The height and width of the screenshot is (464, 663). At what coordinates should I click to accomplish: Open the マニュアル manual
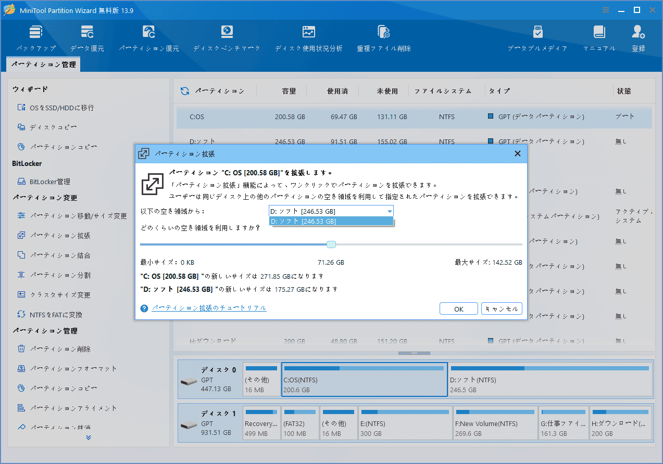tap(599, 38)
